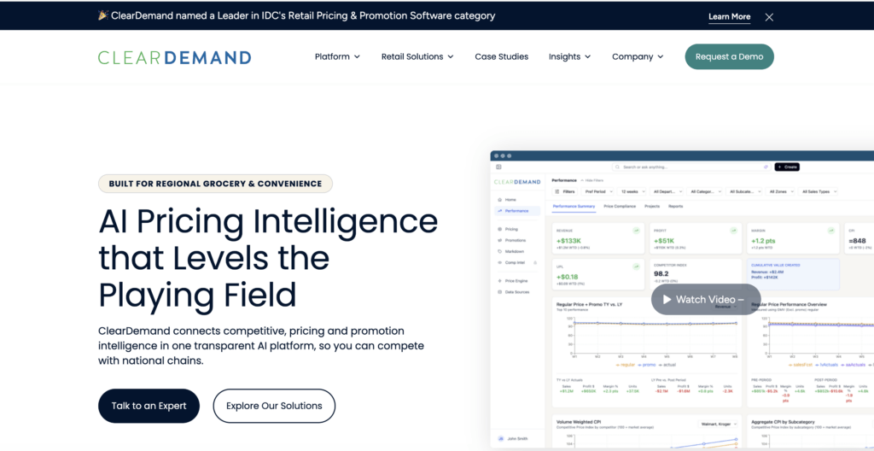Click the sidebar panel toggle icon in dashboard
The width and height of the screenshot is (874, 451).
(x=498, y=167)
